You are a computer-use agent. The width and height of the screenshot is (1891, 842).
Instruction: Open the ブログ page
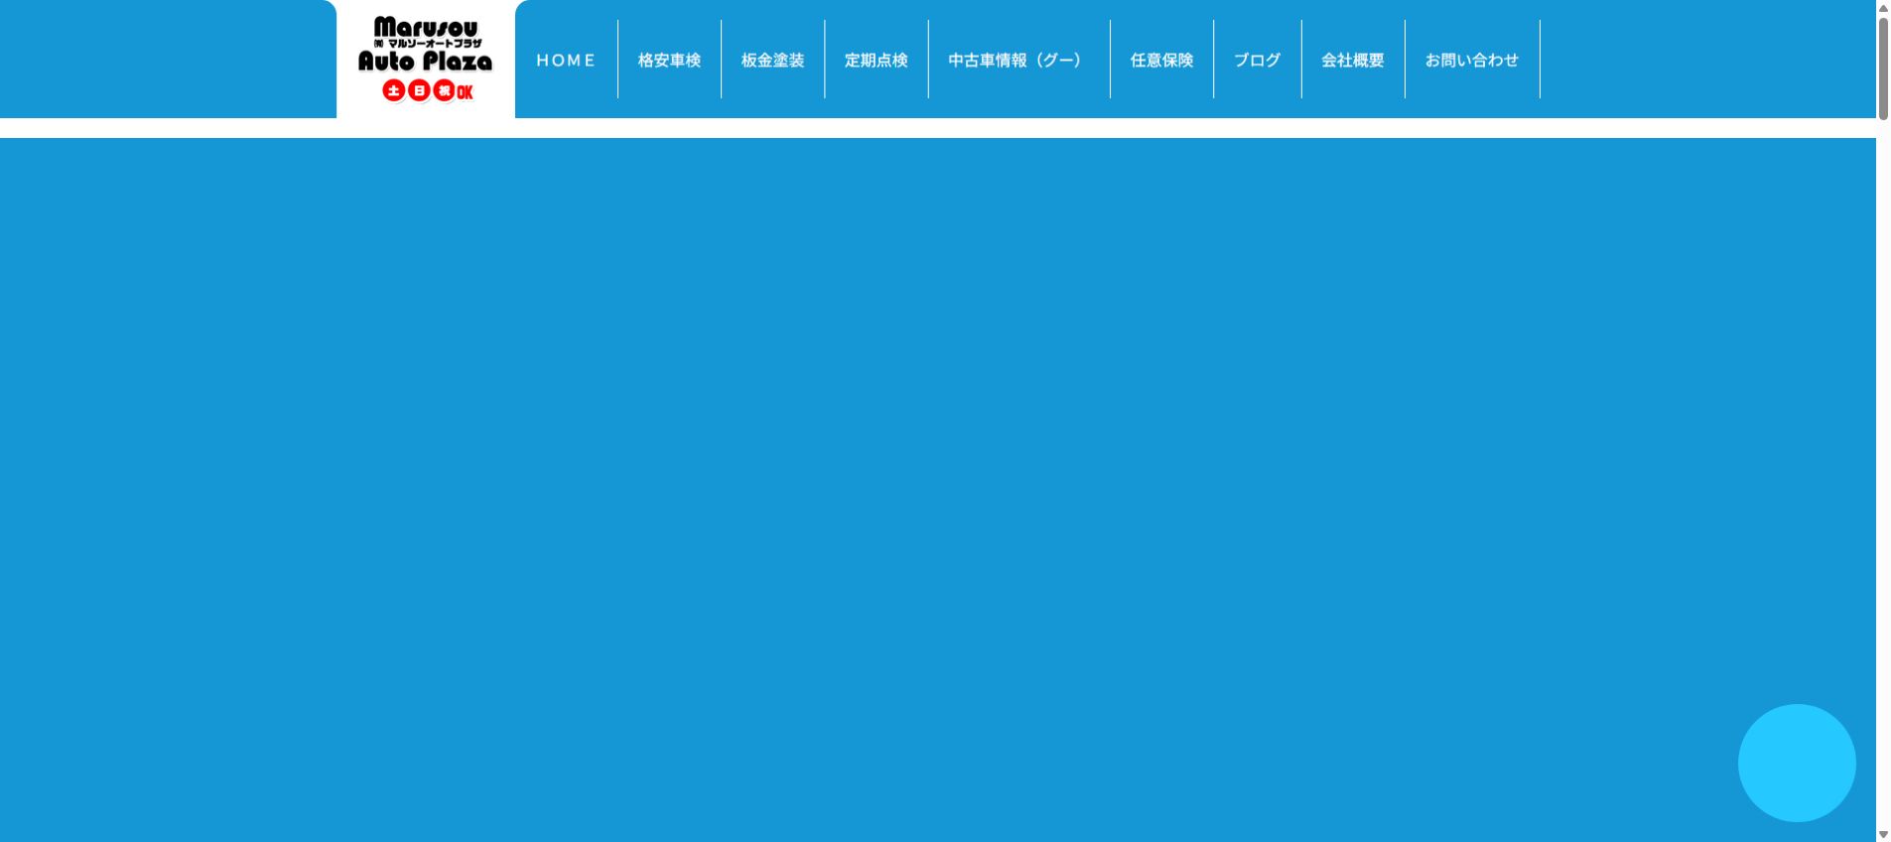[1257, 60]
